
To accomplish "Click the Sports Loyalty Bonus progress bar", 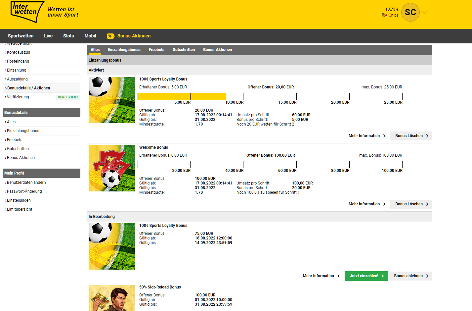I will [270, 96].
